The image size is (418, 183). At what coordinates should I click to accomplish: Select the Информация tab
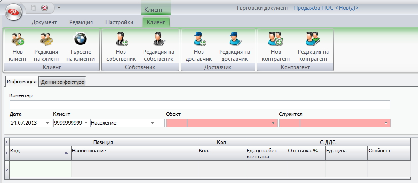coord(22,82)
